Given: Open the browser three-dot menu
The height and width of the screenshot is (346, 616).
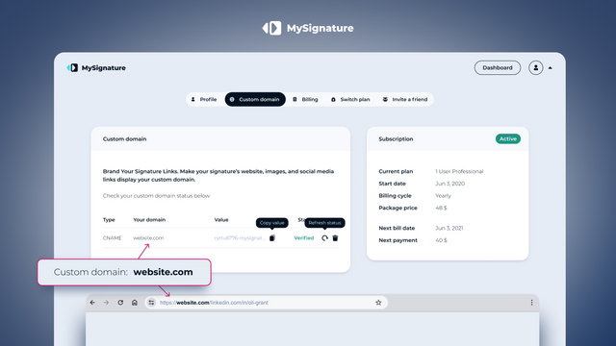Looking at the screenshot, I should coord(531,303).
